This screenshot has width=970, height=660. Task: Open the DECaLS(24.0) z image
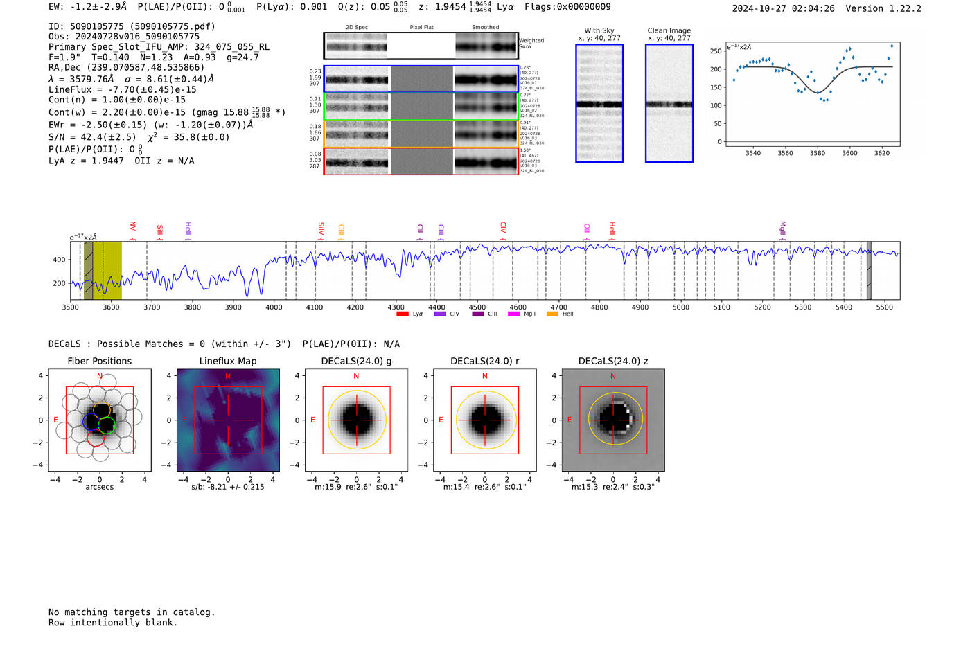tap(612, 420)
